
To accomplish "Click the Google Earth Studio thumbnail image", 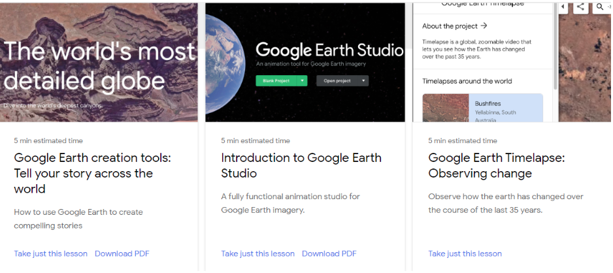I will [x=305, y=63].
